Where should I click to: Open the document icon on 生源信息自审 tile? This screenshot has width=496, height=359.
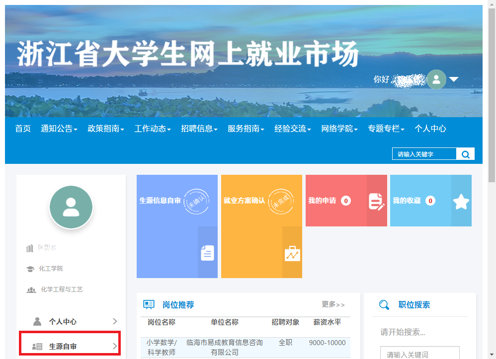pos(207,253)
